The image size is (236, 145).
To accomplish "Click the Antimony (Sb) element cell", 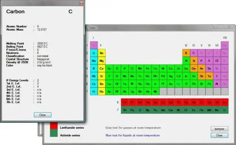I will 202,76.
